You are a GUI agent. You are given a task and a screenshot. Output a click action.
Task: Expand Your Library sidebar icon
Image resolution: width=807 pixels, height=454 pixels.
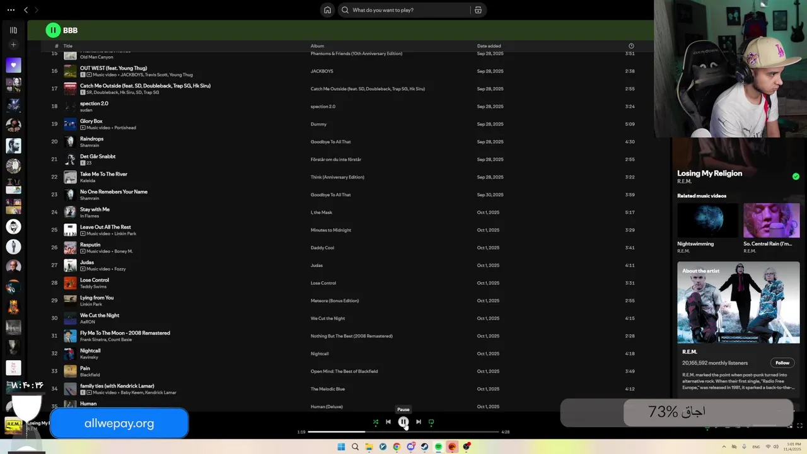click(x=13, y=30)
